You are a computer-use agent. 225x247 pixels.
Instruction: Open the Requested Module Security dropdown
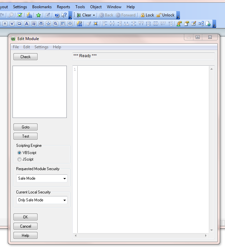click(42, 178)
